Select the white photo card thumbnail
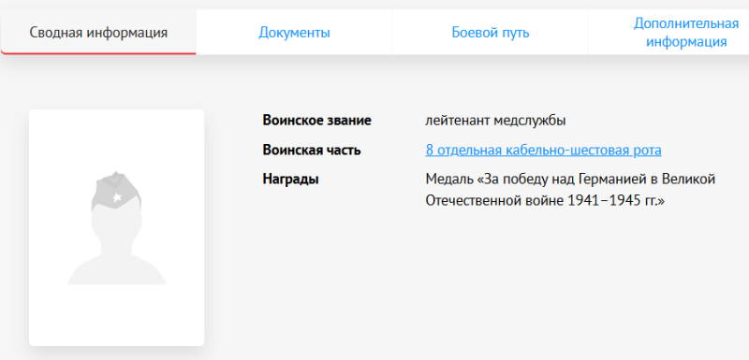Image resolution: width=749 pixels, height=360 pixels. point(116,227)
